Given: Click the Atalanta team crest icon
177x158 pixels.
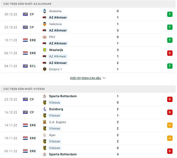Looking at the screenshot, I should [45, 11].
